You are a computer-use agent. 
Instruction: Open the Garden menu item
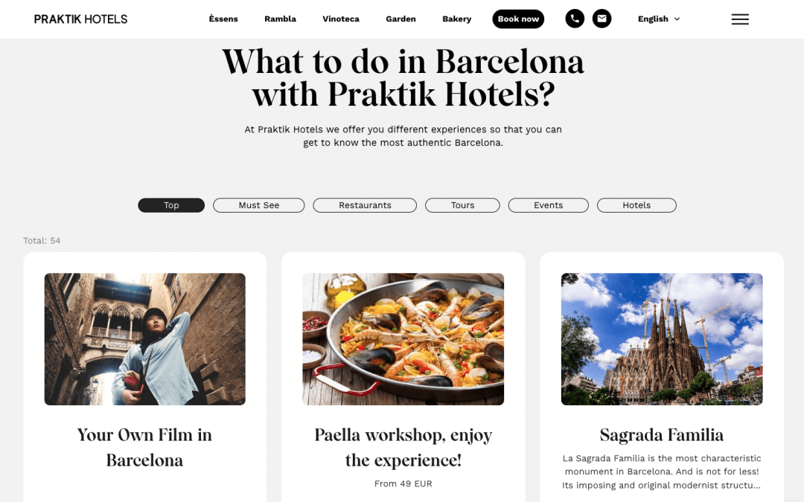coord(401,19)
